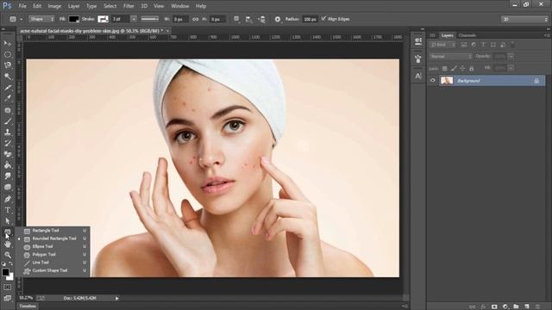Select the Brush tool
The image size is (552, 310).
click(x=8, y=121)
